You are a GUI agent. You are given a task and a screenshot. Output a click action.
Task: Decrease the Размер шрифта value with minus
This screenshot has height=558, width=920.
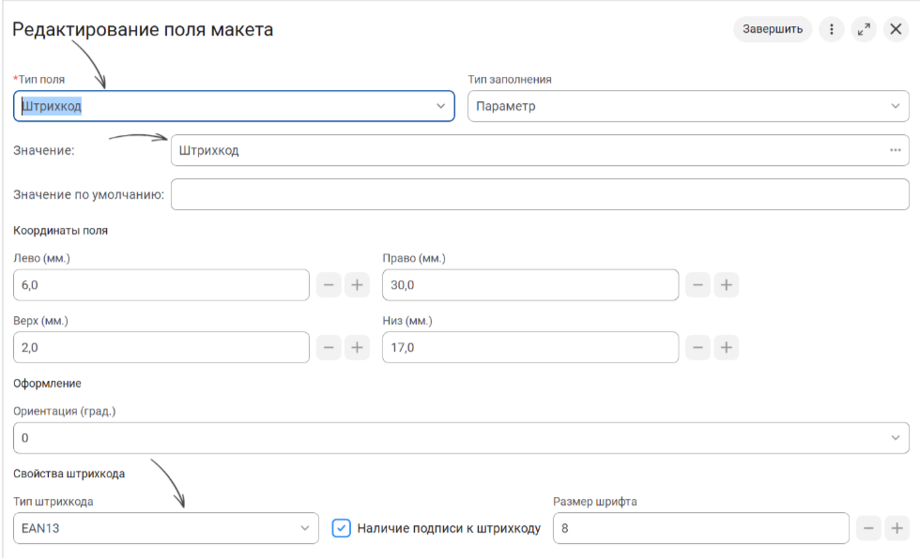(868, 528)
